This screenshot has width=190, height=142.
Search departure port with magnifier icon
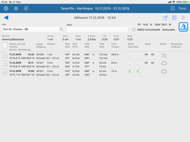(61, 29)
